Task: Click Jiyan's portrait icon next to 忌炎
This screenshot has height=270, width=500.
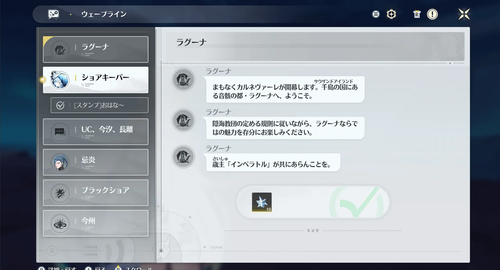Action: (x=60, y=162)
